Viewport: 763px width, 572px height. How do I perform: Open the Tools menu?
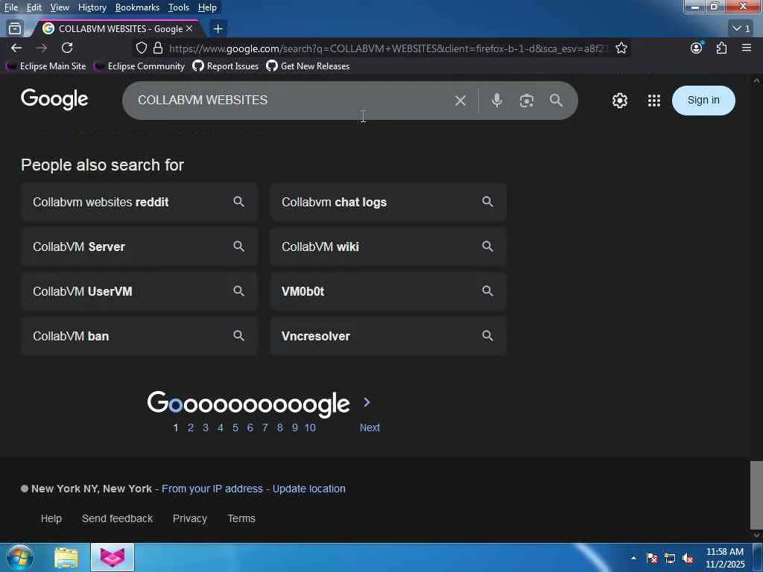tap(179, 7)
